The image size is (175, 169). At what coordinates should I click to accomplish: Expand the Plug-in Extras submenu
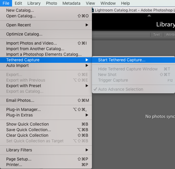pyautogui.click(x=46, y=115)
